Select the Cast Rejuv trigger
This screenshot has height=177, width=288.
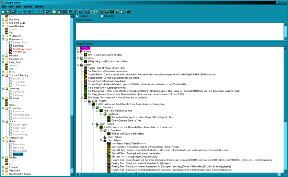(x=19, y=46)
